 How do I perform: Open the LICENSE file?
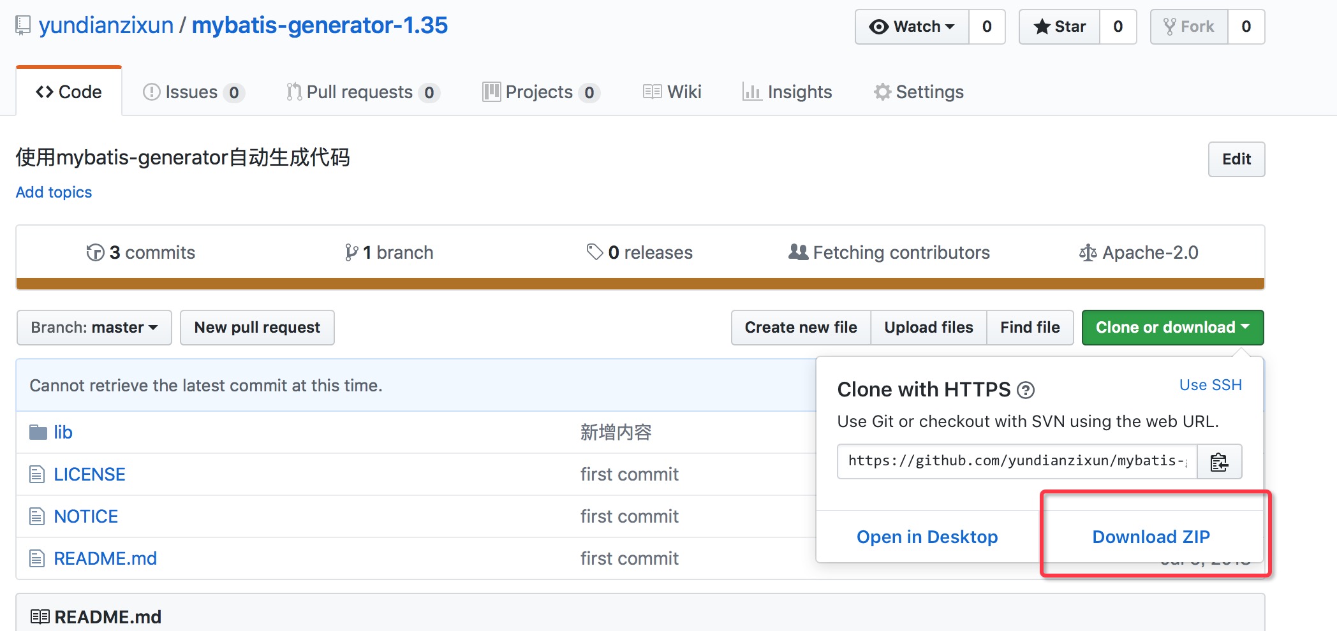(x=89, y=474)
